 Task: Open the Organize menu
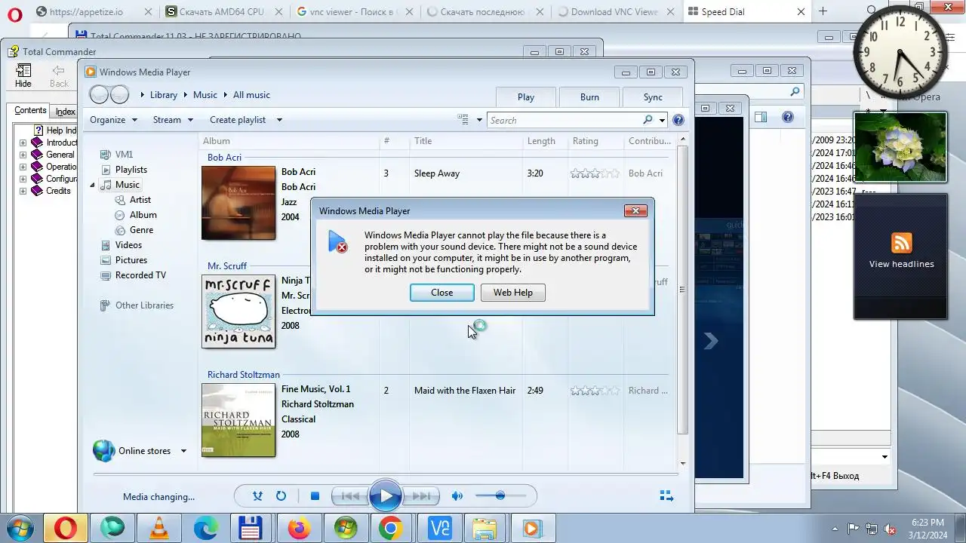[x=113, y=120]
